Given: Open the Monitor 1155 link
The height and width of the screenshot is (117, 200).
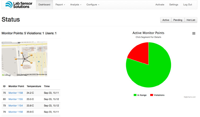Looking at the screenshot, I should (16, 99).
